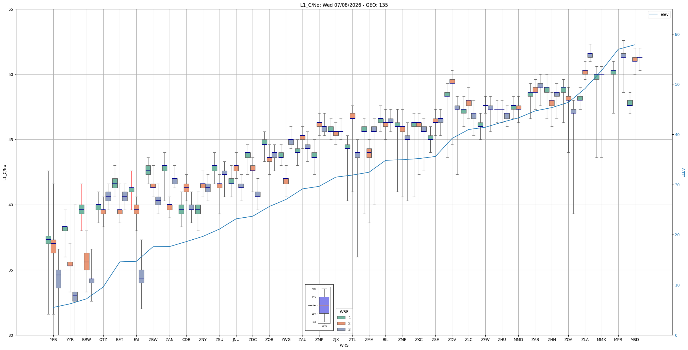Click the ZDV station label

(452, 340)
